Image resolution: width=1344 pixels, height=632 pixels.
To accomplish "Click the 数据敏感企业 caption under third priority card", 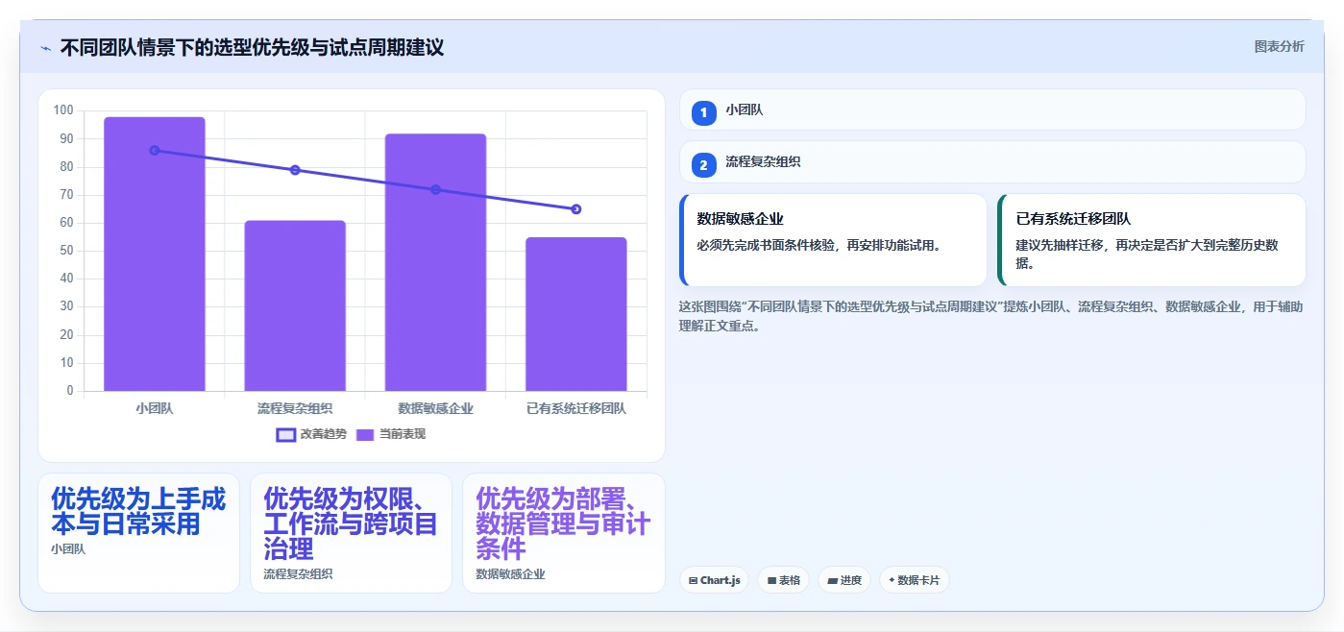I will 510,574.
